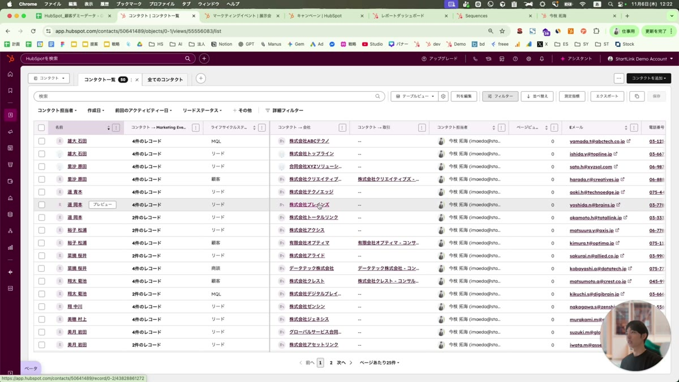The width and height of the screenshot is (679, 382).
Task: Click the phone calling icon in top bar
Action: (x=475, y=59)
